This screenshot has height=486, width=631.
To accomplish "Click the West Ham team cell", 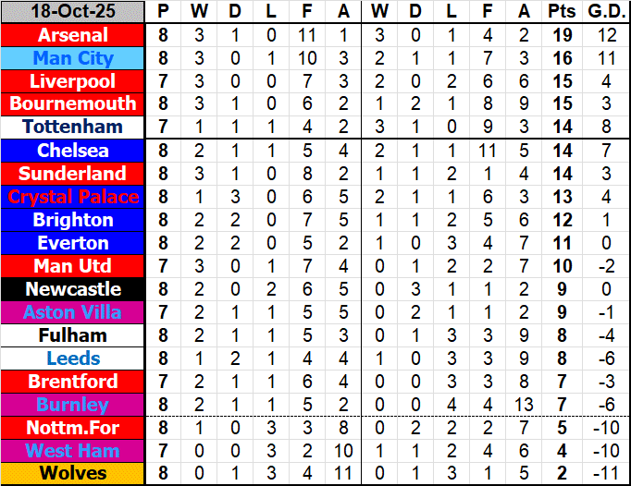I will click(73, 451).
